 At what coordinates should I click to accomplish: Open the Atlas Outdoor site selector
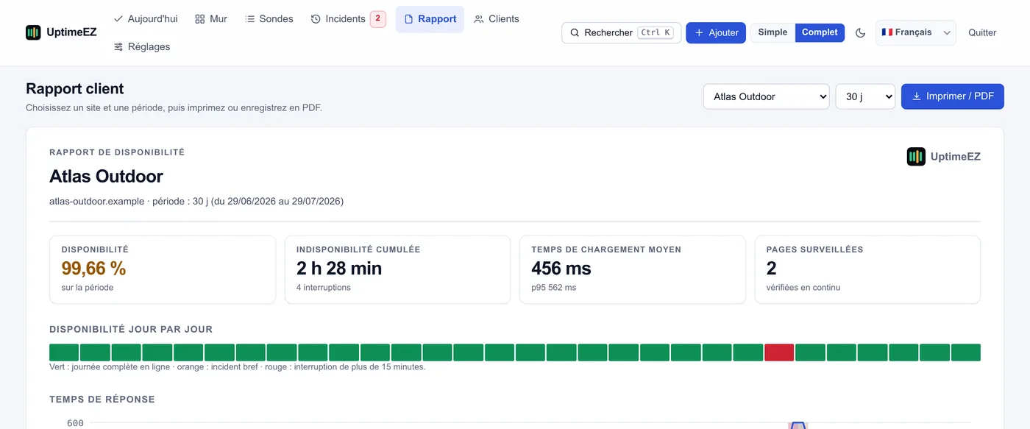[x=767, y=96]
